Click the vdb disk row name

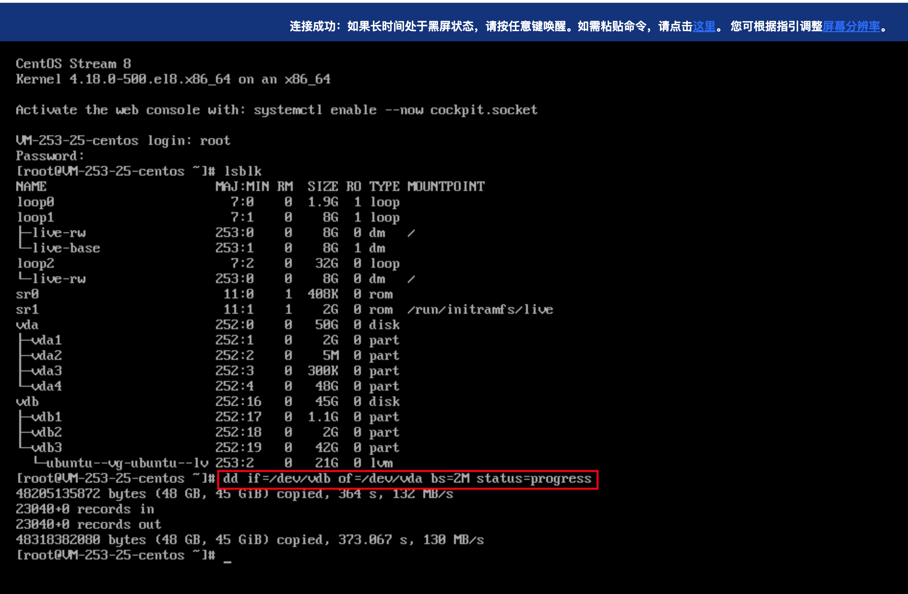(27, 402)
